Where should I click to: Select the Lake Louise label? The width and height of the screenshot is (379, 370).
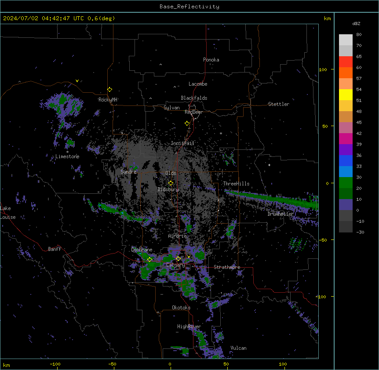tap(8, 213)
